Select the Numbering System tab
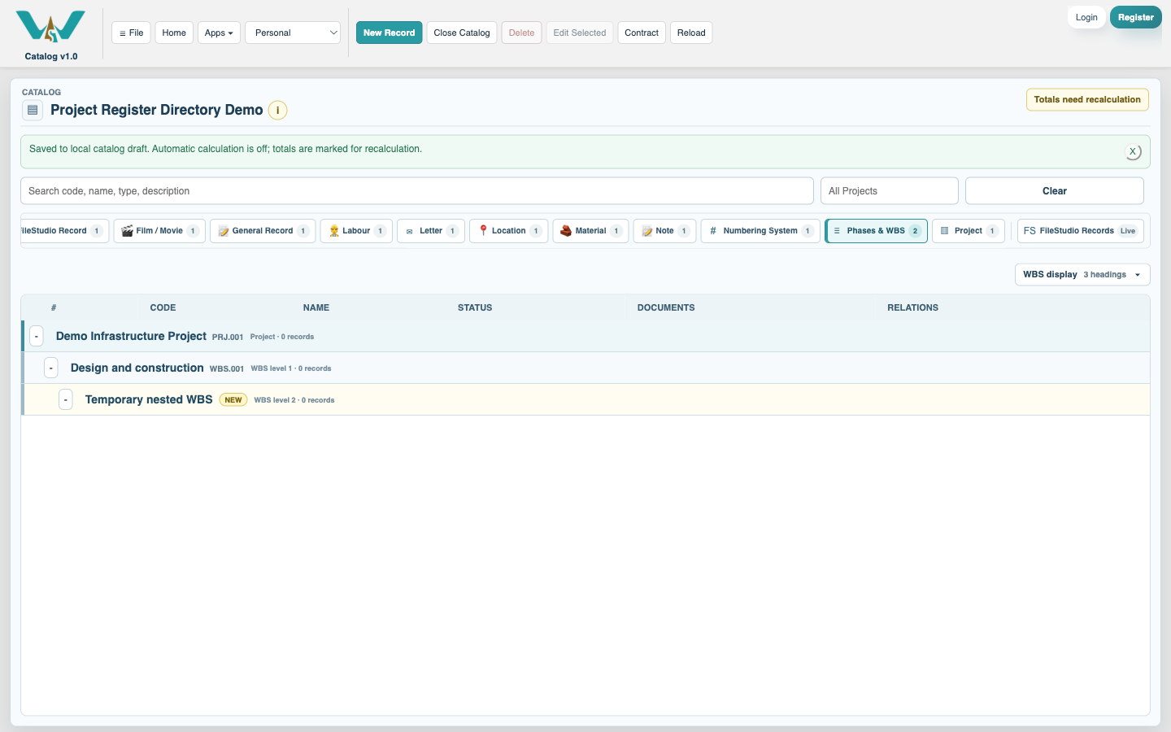Screen dimensions: 1171x732 [x=760, y=231]
